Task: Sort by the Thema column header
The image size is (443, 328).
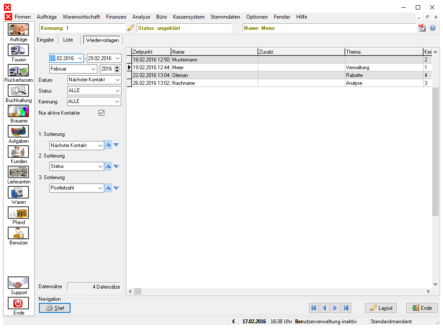Action: 384,51
